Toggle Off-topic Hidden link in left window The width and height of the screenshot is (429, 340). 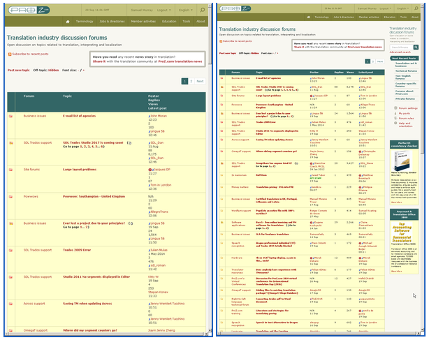tap(54, 71)
